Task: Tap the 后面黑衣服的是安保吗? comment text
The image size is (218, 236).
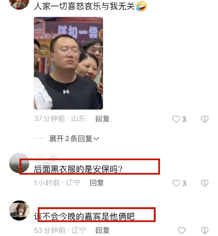Action: (78, 169)
